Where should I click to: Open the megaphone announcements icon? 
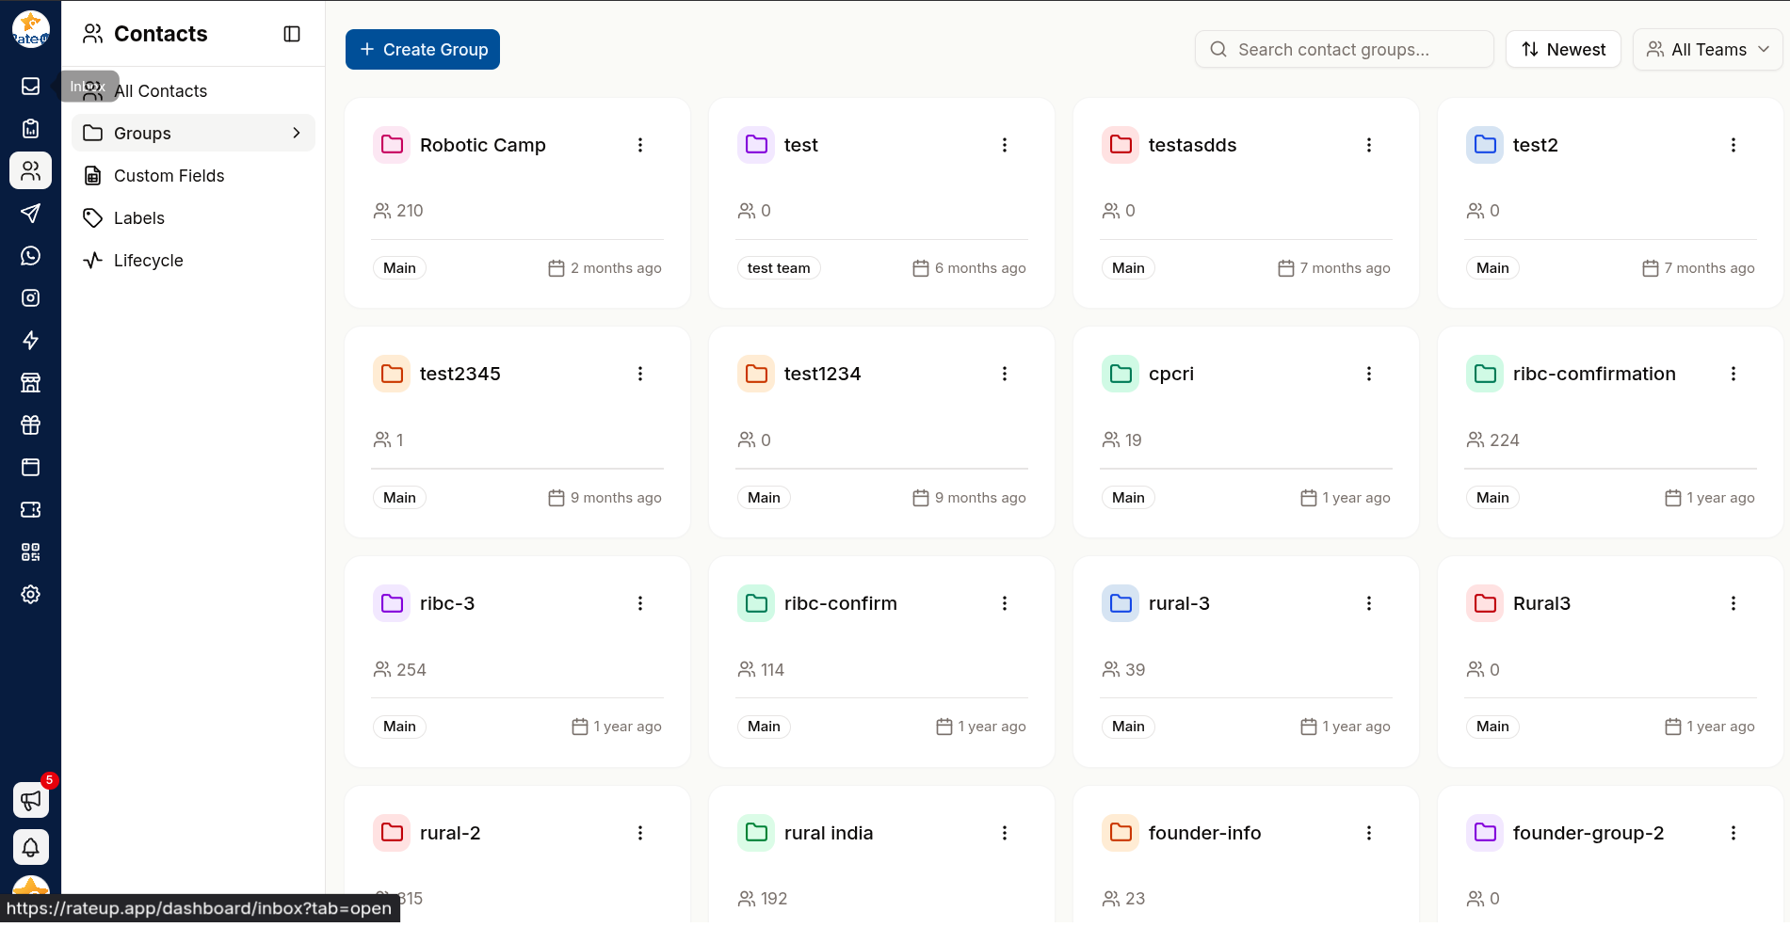click(x=30, y=800)
